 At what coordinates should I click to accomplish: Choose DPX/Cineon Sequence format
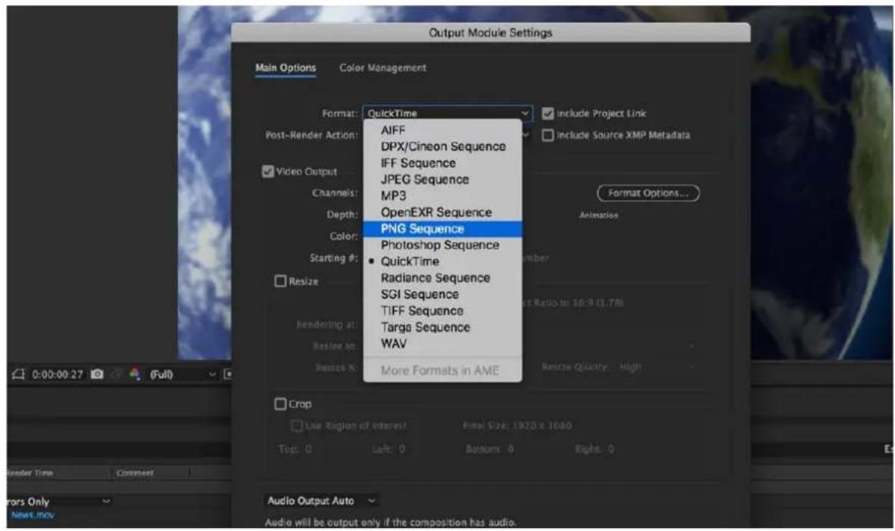point(442,146)
